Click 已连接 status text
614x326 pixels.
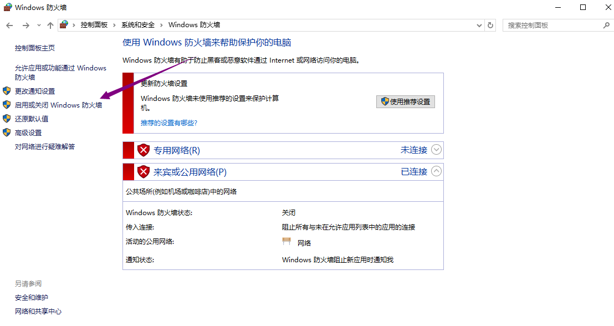click(x=414, y=172)
